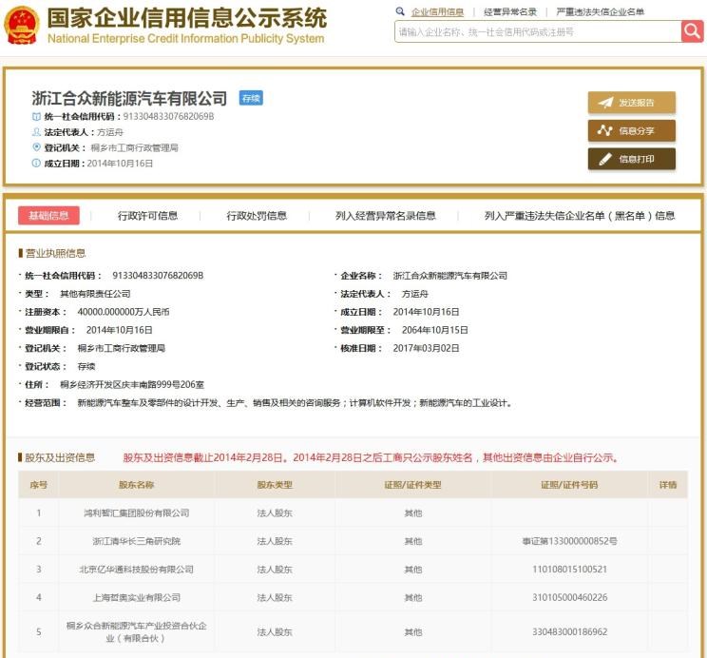Select shareholder 鸿利智汇集团股份有限公司

pyautogui.click(x=137, y=513)
